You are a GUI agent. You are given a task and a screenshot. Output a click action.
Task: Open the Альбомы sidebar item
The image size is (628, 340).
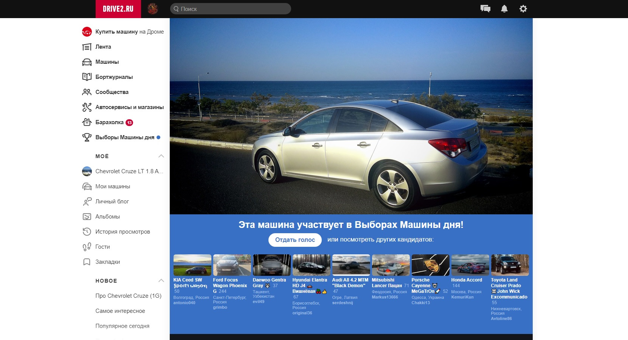(107, 217)
